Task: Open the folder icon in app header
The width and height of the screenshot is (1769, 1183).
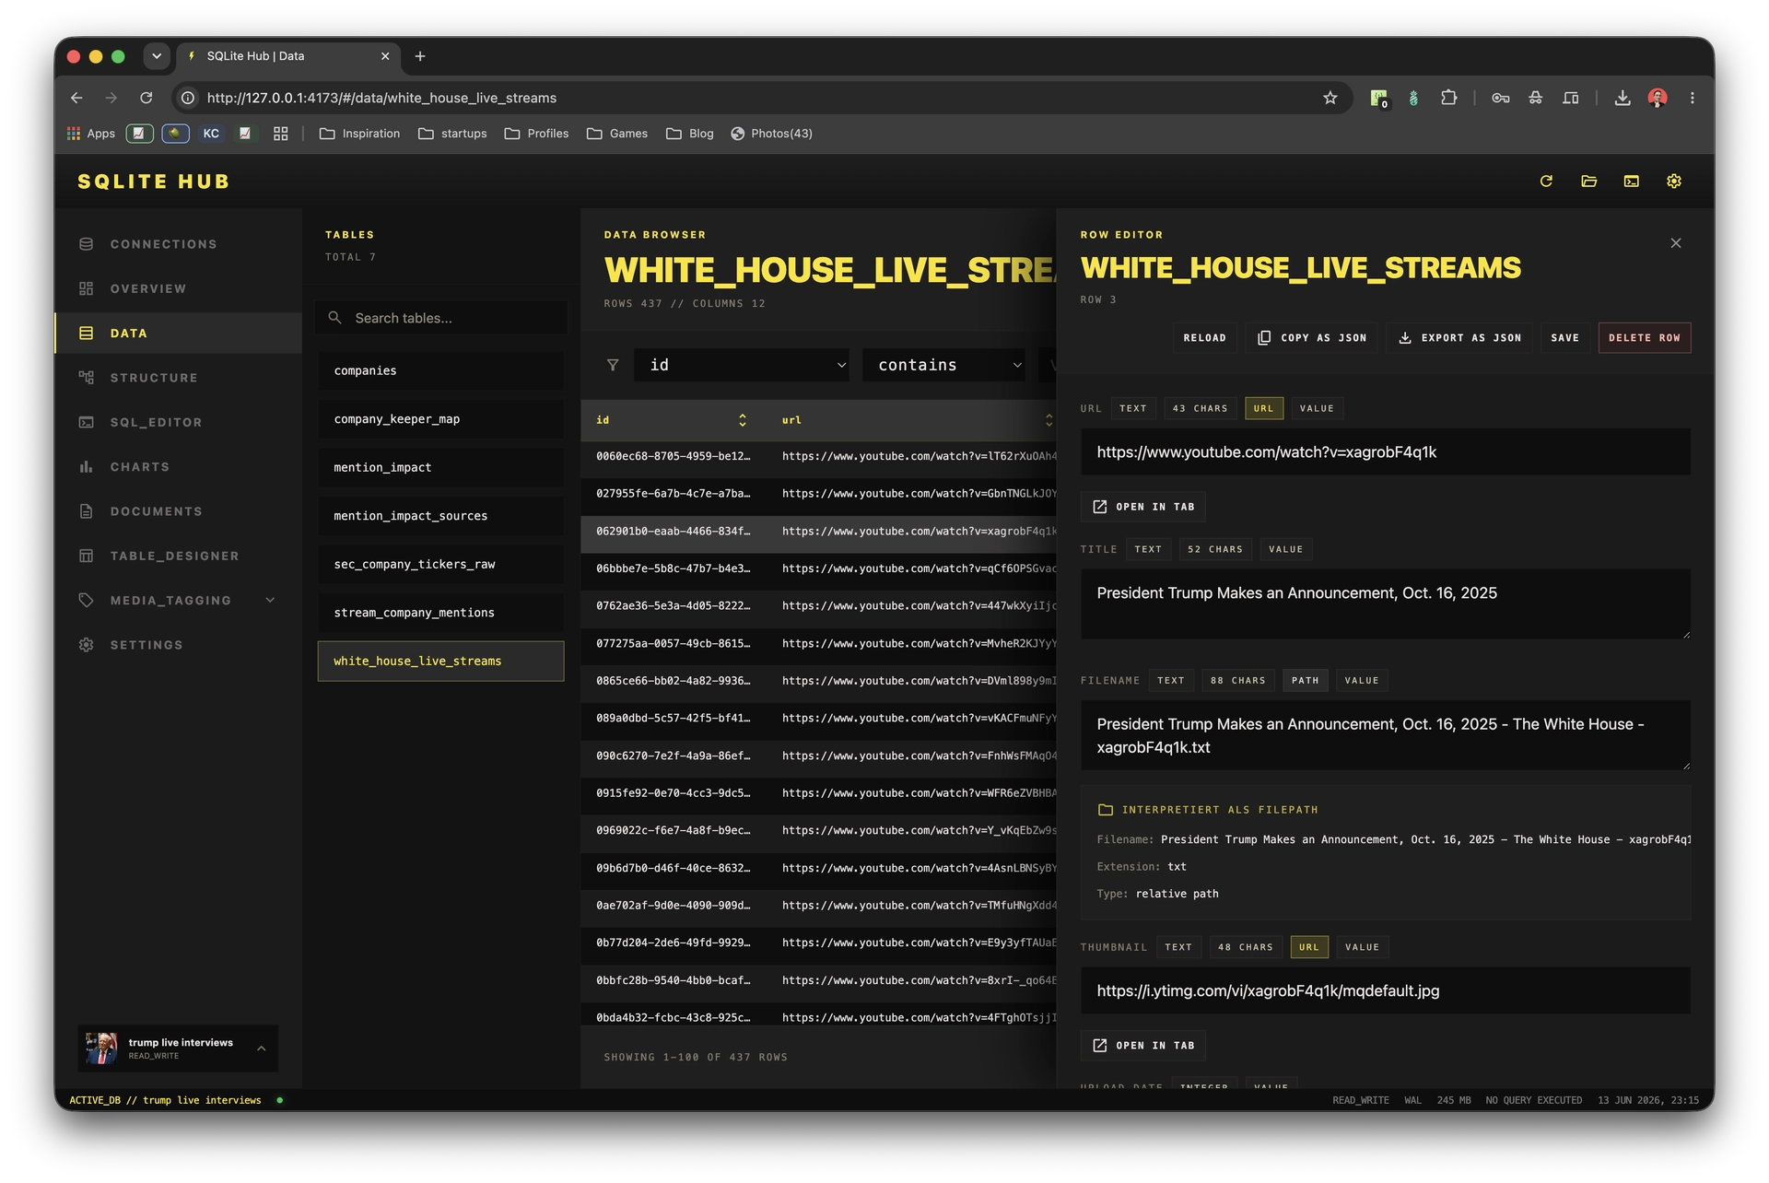Action: [1588, 182]
